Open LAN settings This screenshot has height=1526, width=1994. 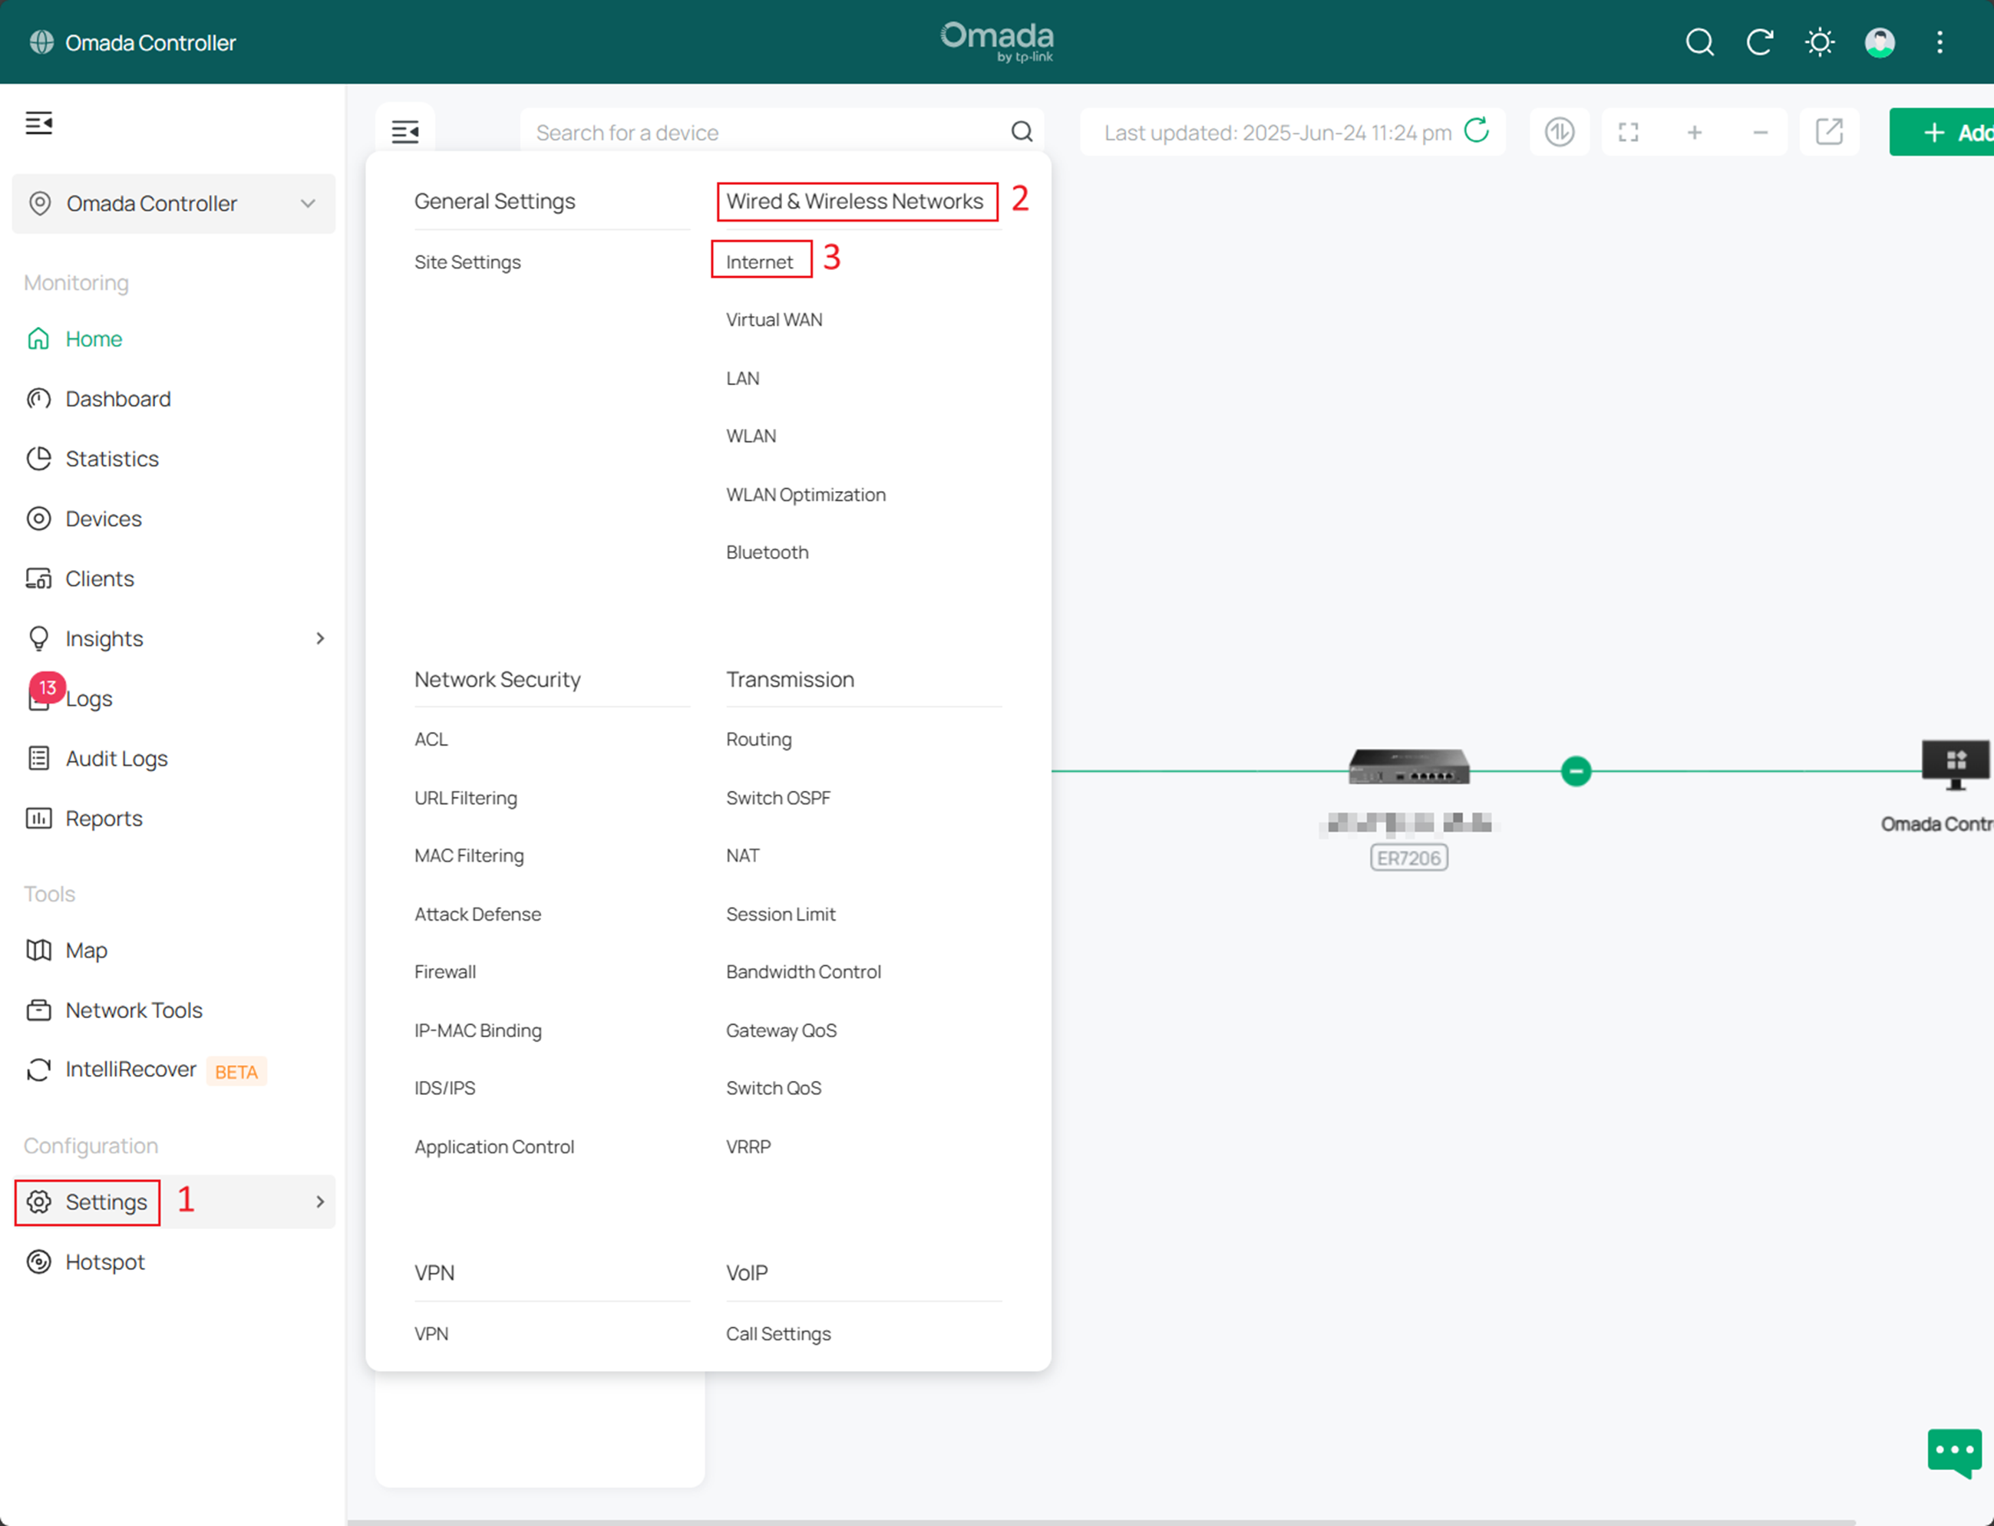point(742,379)
